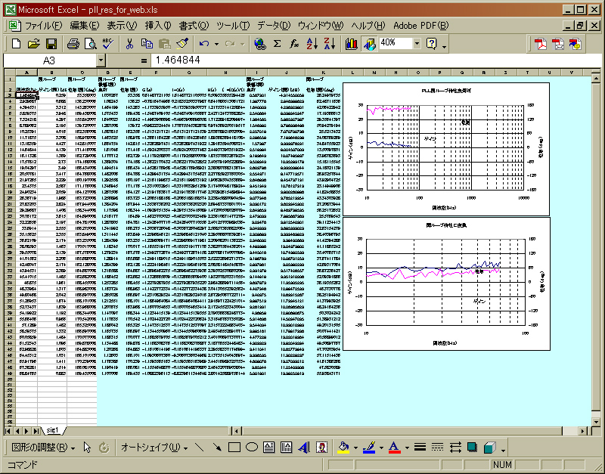Sort ascending with the A-Z icon

coord(312,44)
